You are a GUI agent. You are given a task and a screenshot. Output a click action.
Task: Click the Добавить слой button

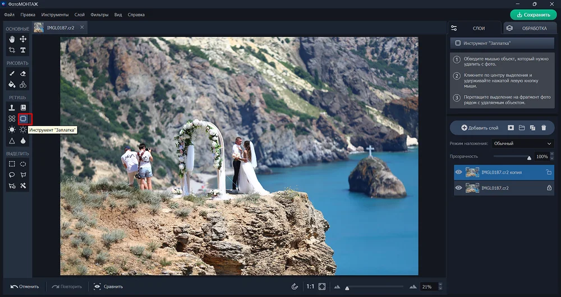pos(480,128)
